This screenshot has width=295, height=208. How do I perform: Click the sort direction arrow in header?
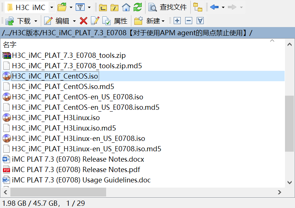click(272, 41)
